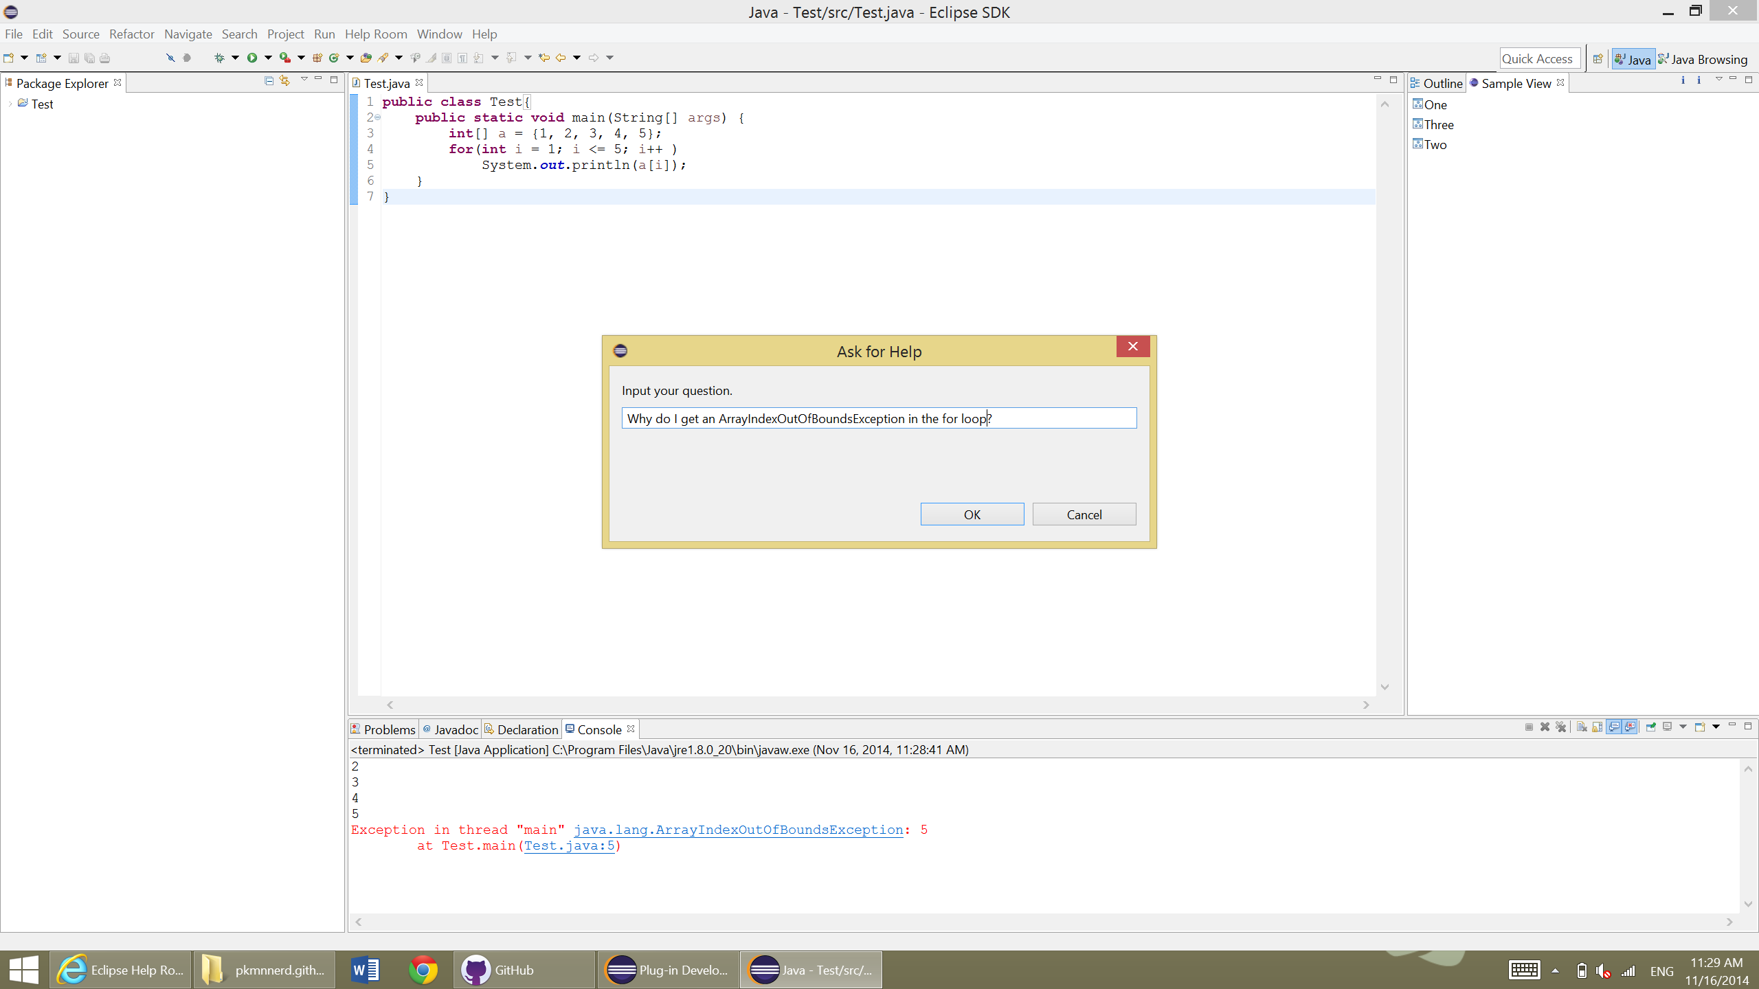1759x989 pixels.
Task: Open the Package Explorer view menu triangle
Action: point(304,80)
